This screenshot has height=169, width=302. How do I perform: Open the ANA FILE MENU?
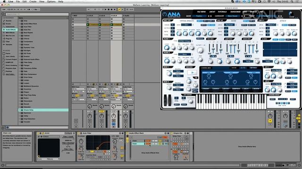point(201,12)
